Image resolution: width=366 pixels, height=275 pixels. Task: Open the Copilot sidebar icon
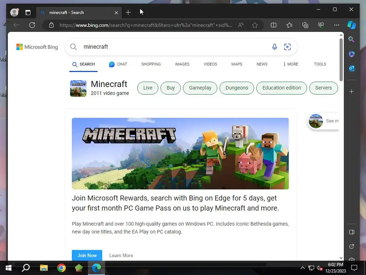coord(352,25)
